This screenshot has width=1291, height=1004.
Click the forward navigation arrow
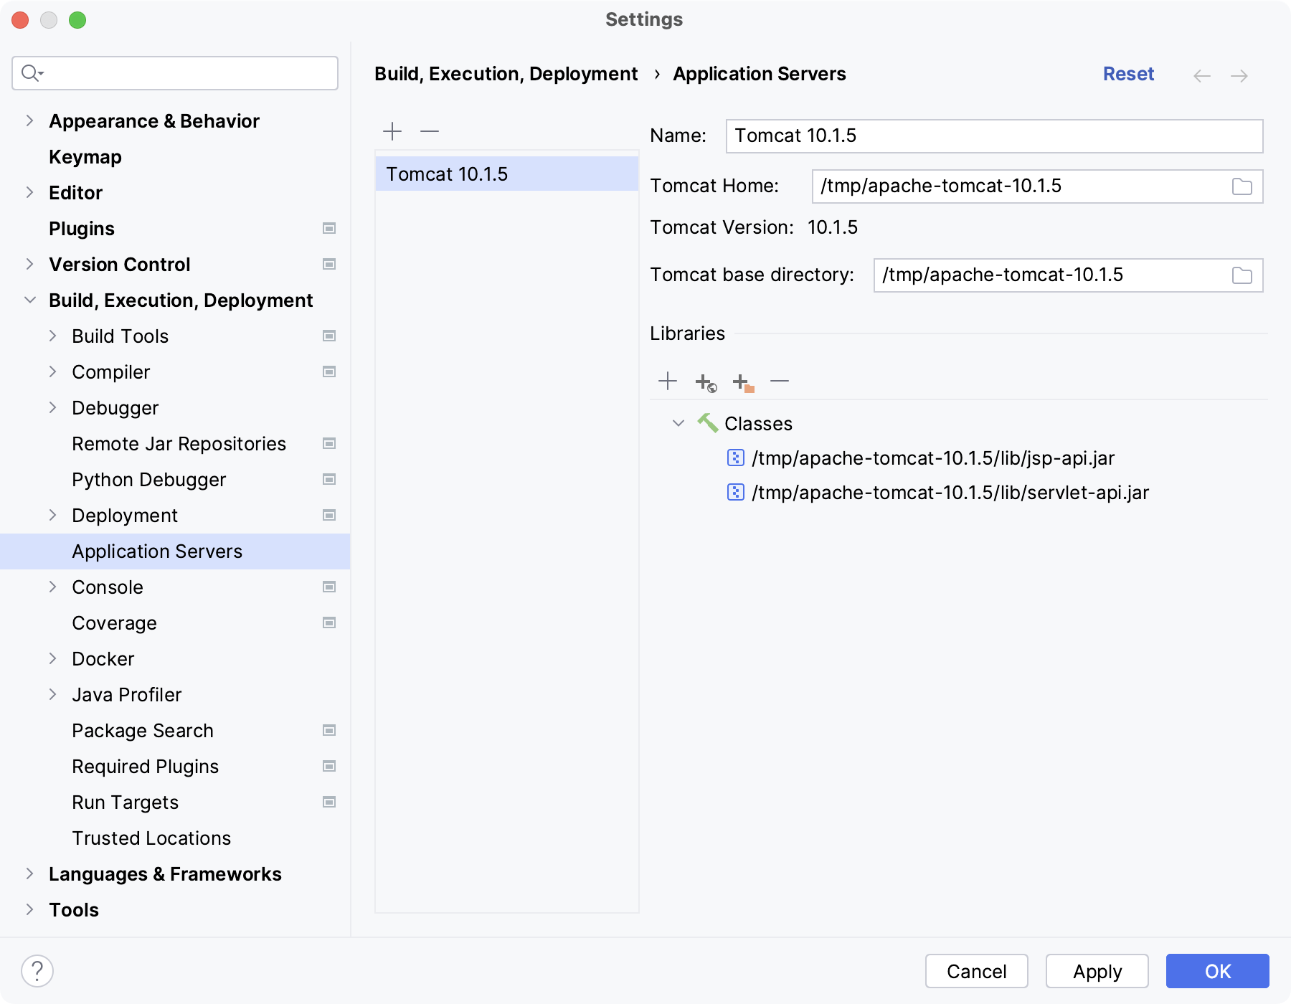pos(1239,75)
